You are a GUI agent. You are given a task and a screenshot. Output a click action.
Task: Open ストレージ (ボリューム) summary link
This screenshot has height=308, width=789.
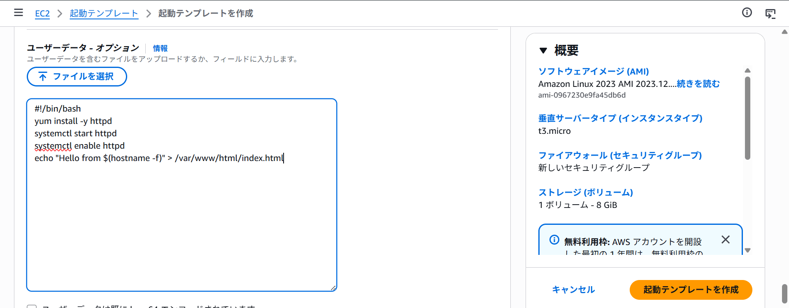point(586,192)
